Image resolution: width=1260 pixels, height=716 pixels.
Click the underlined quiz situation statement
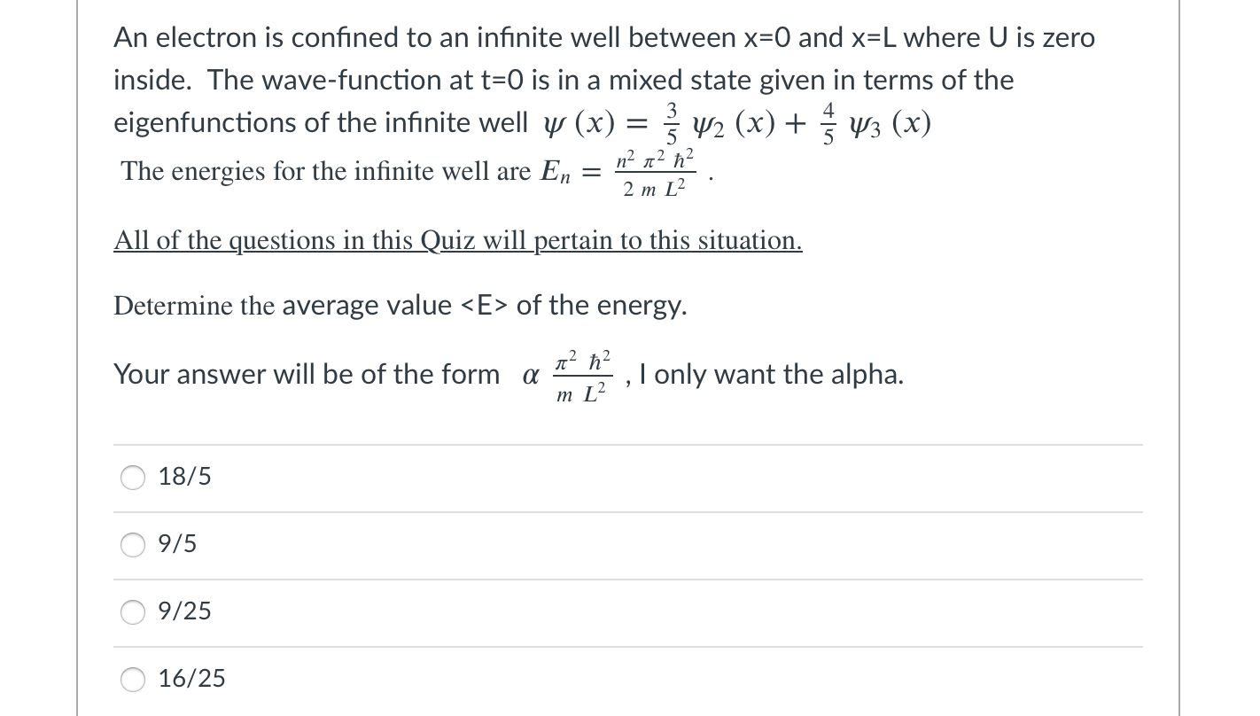click(457, 240)
